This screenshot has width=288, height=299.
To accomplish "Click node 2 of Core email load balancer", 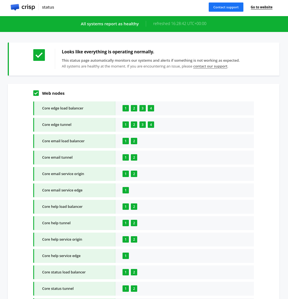I will [x=134, y=141].
